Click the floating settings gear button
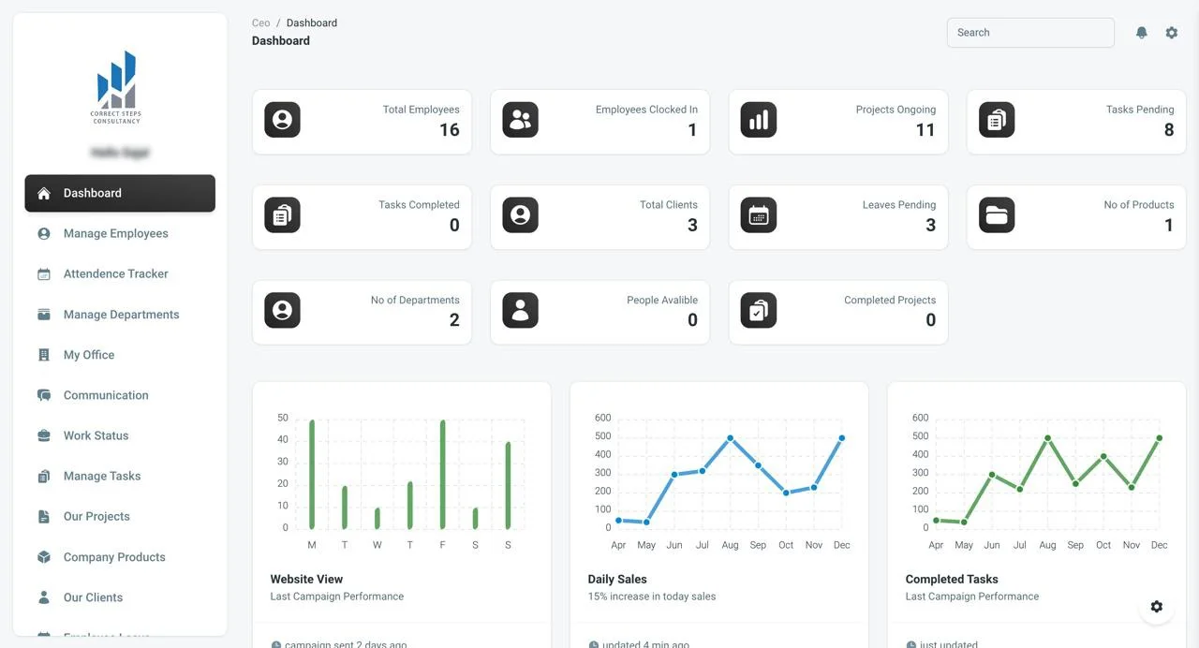The width and height of the screenshot is (1199, 648). tap(1156, 607)
